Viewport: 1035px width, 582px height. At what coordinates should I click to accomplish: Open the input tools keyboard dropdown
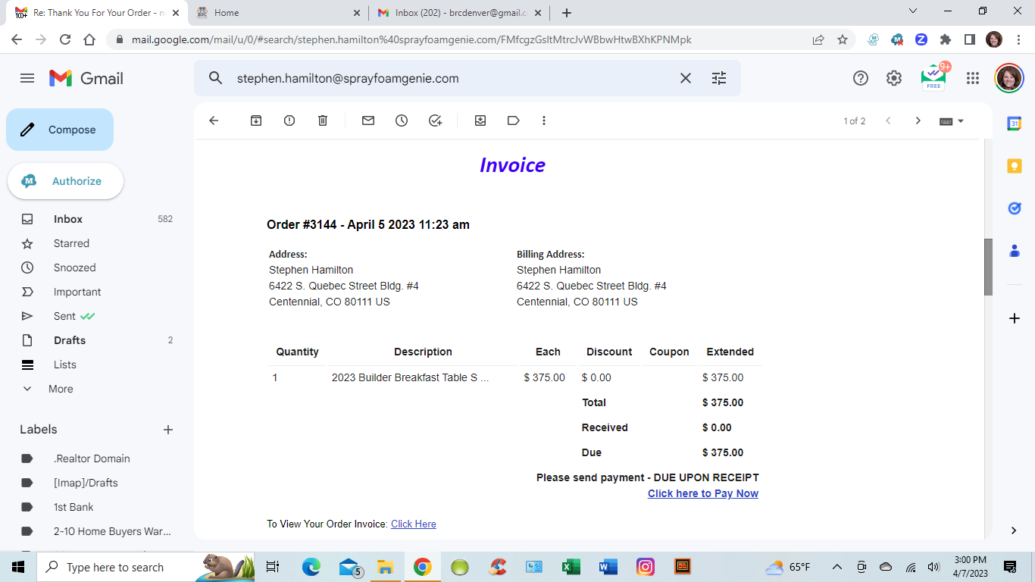click(x=951, y=120)
